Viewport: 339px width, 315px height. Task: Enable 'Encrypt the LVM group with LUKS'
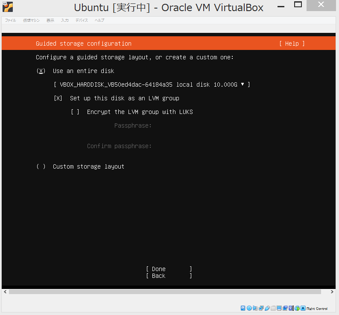75,112
